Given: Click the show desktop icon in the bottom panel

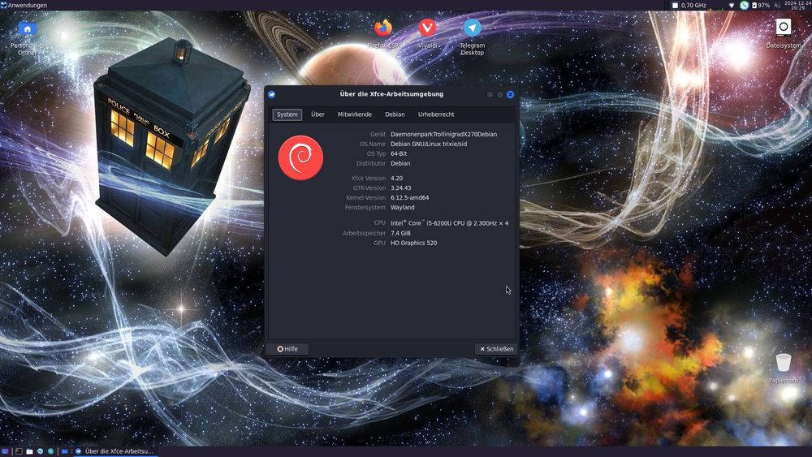Looking at the screenshot, I should 6,451.
